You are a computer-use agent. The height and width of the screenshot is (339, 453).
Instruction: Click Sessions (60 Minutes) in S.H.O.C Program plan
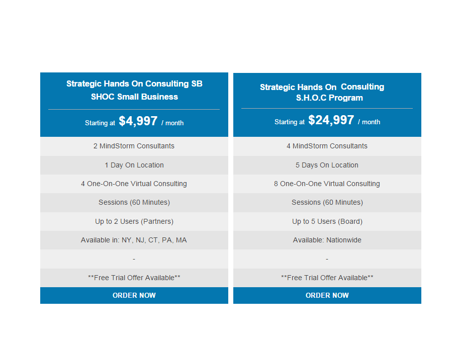click(327, 203)
